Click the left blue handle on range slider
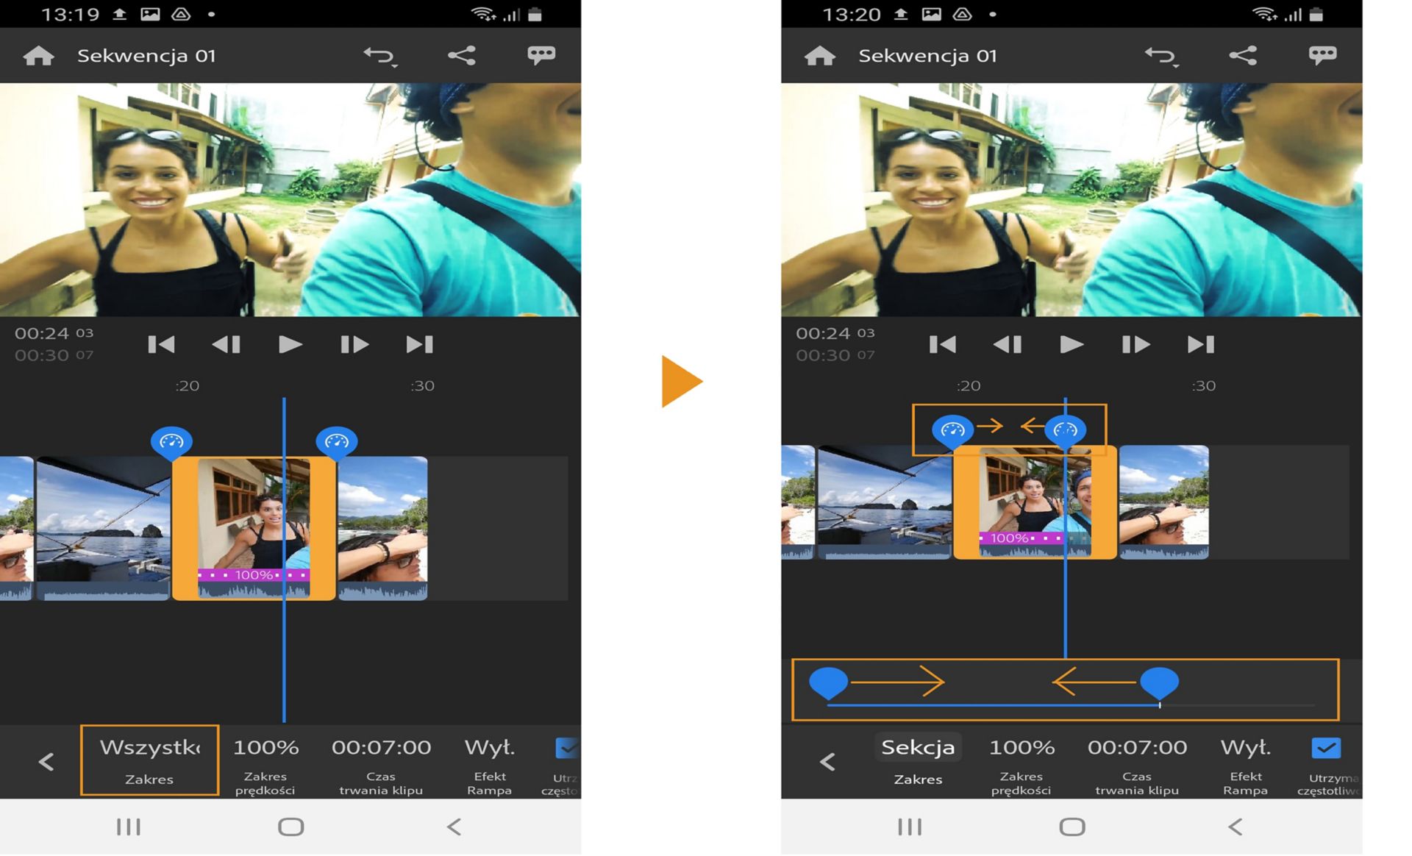Screen dimensions: 1412x856 pyautogui.click(x=828, y=682)
